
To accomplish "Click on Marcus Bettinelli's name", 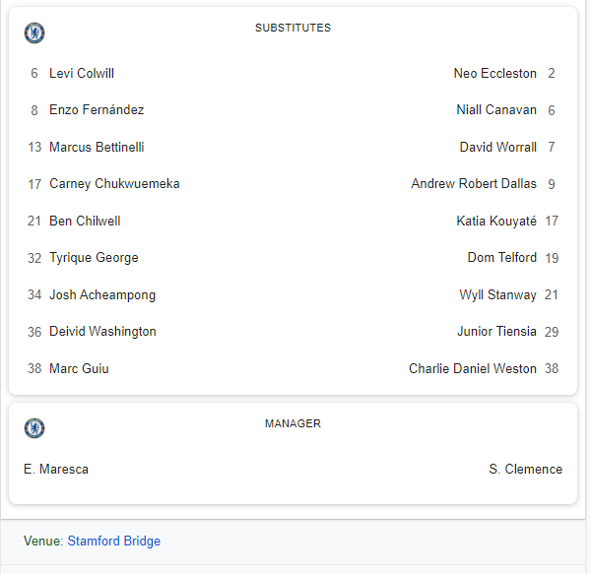I will [x=97, y=148].
